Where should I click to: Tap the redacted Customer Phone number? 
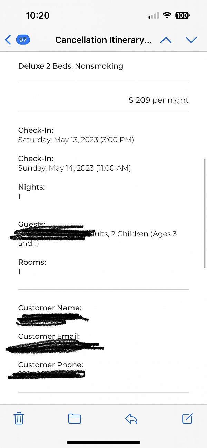click(47, 374)
